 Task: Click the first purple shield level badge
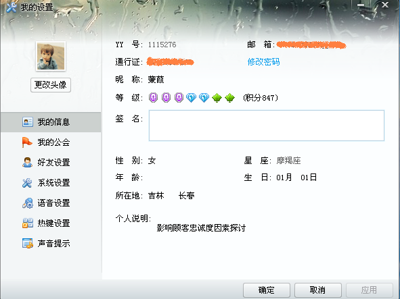(x=153, y=97)
